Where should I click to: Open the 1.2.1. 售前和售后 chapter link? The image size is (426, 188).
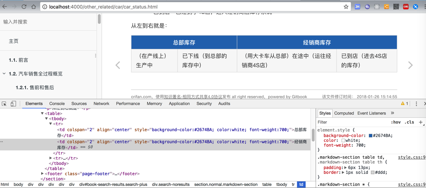click(x=35, y=87)
